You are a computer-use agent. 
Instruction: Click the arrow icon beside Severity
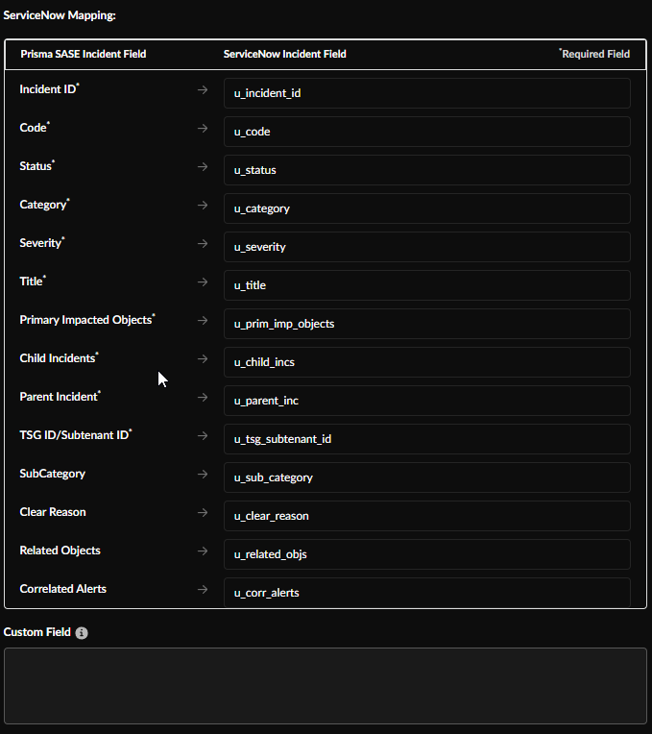(203, 243)
